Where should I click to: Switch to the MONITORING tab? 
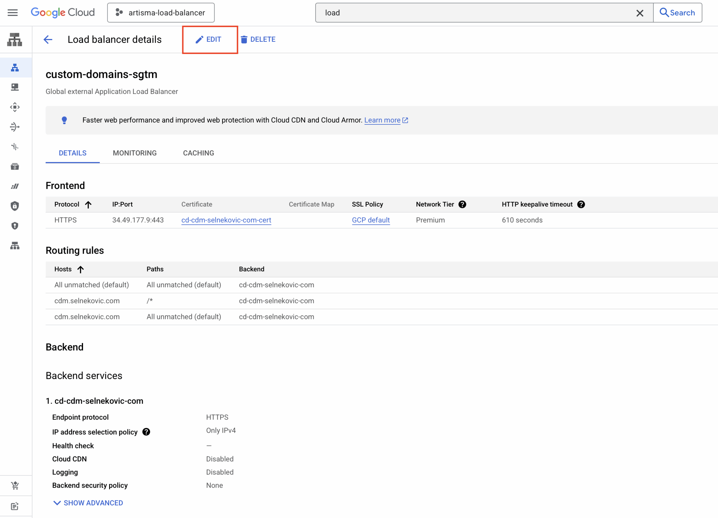point(134,153)
